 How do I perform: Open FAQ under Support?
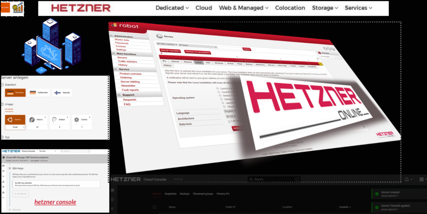pyautogui.click(x=127, y=104)
